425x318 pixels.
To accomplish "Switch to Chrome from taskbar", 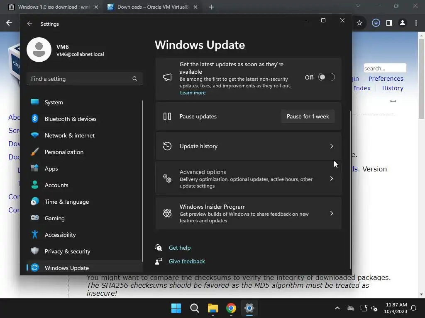I will tap(231, 308).
